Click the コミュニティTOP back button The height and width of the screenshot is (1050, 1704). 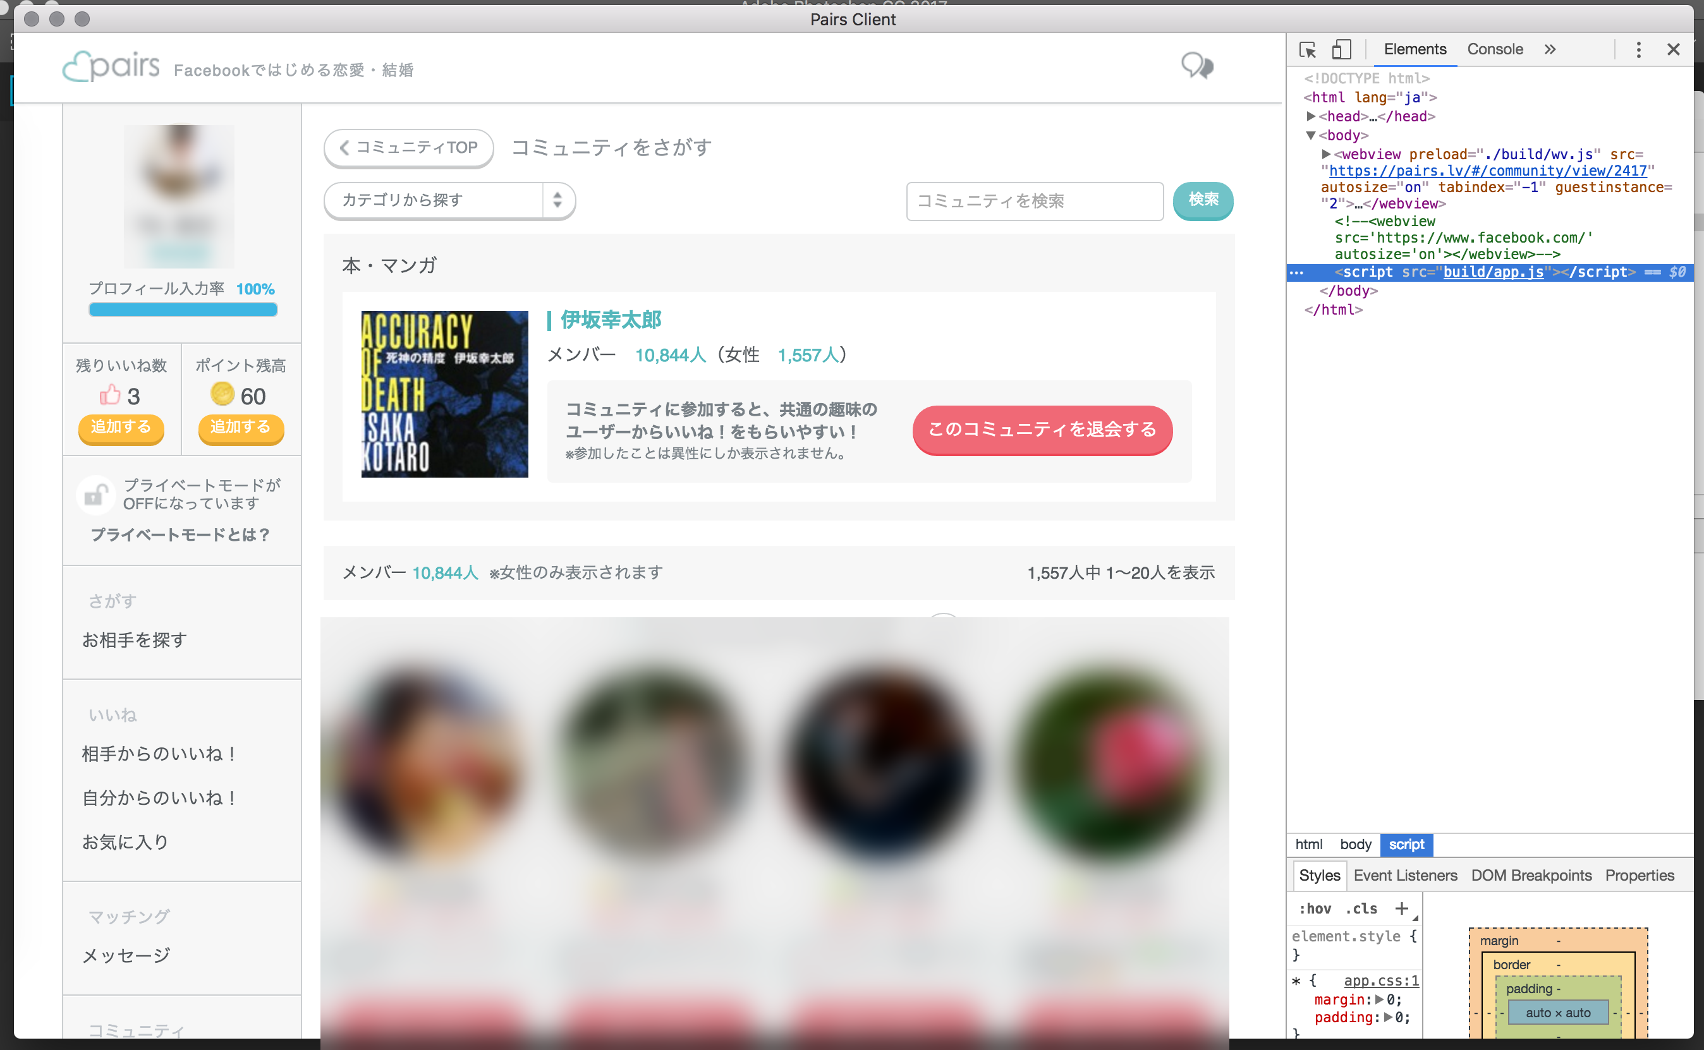(x=408, y=148)
